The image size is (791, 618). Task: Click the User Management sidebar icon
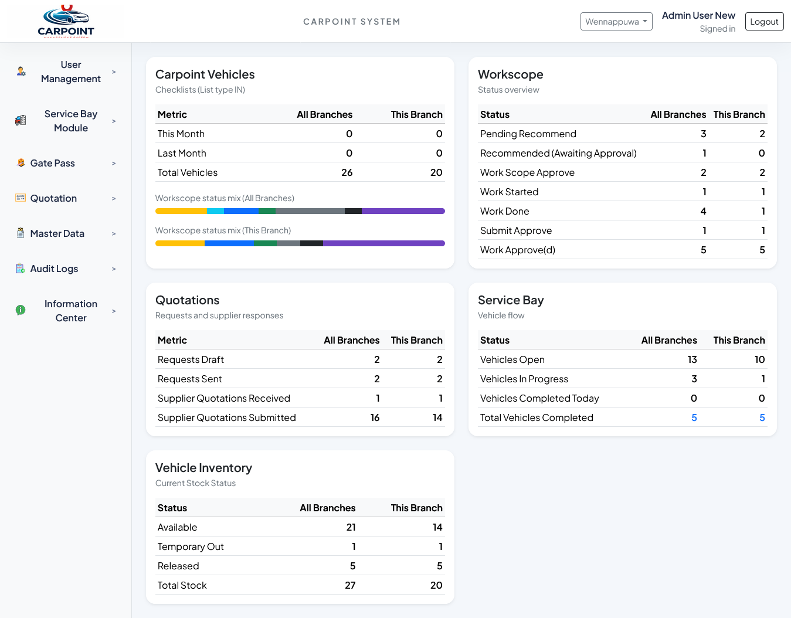click(x=21, y=72)
